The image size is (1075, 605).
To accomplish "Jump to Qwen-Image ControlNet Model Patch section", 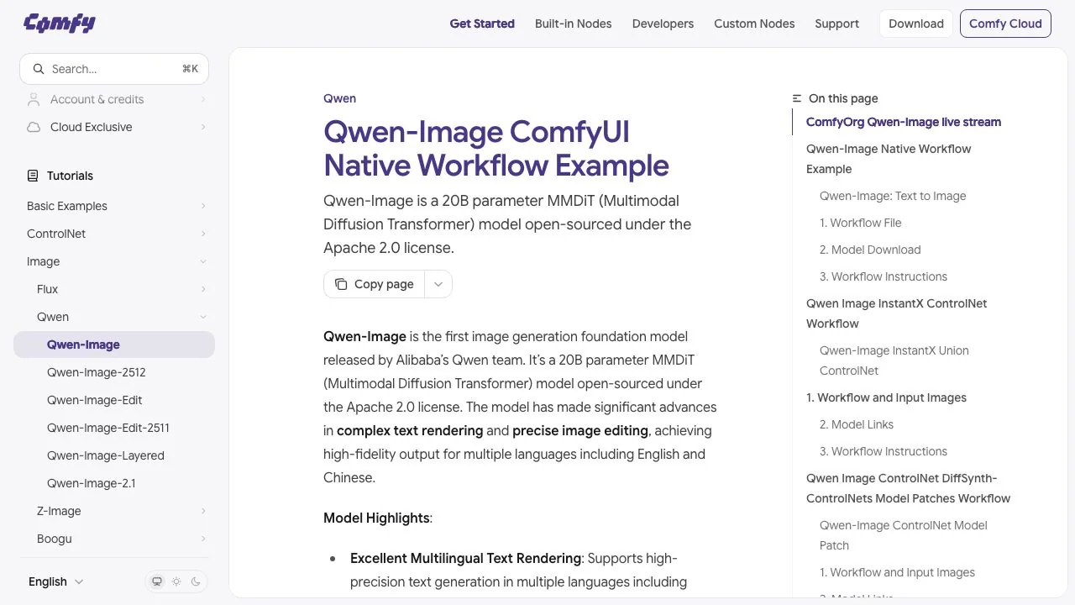I will click(904, 535).
